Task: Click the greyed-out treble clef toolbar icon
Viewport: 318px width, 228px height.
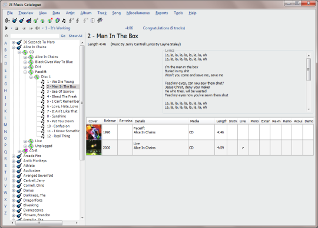Action: click(x=85, y=21)
